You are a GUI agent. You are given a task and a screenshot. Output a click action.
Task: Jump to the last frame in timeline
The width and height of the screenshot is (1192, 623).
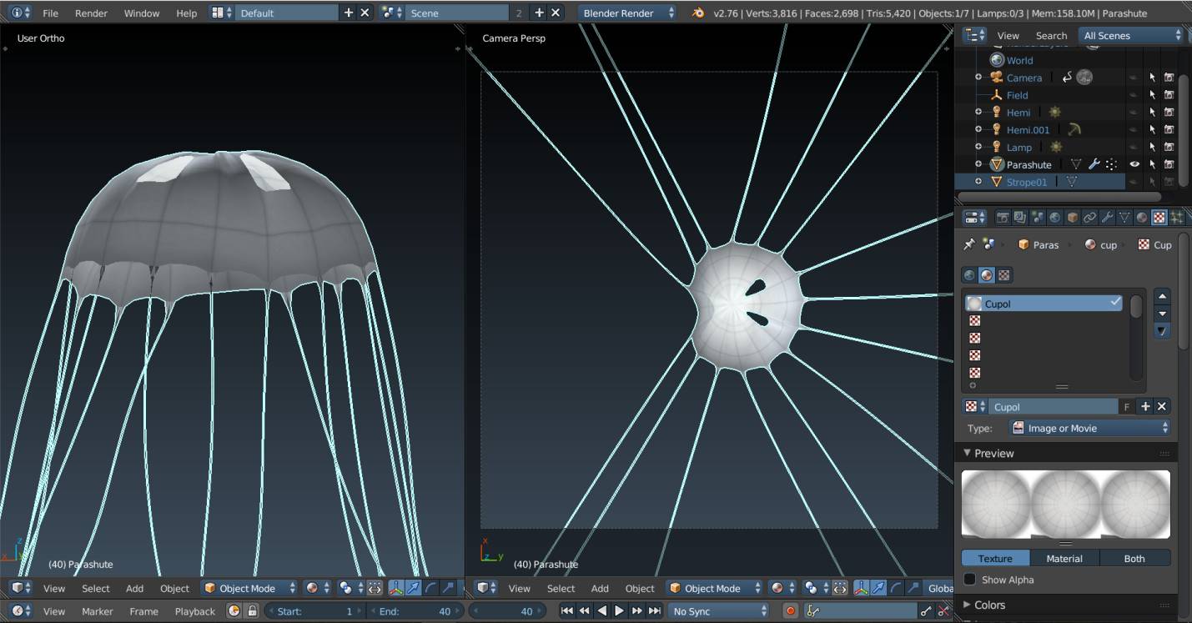[656, 611]
